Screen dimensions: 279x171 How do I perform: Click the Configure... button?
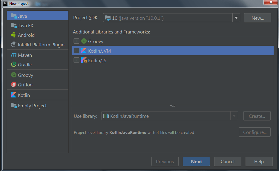(255, 132)
